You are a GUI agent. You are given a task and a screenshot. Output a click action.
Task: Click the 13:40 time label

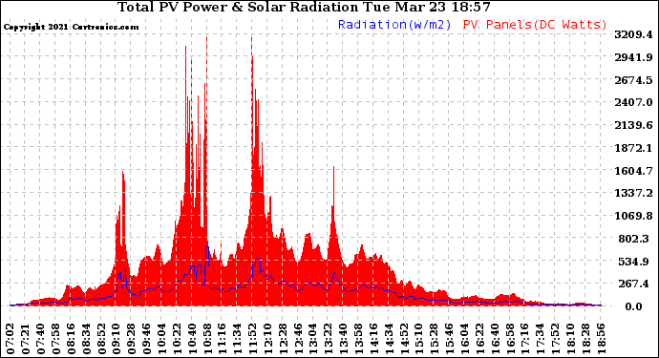344,339
